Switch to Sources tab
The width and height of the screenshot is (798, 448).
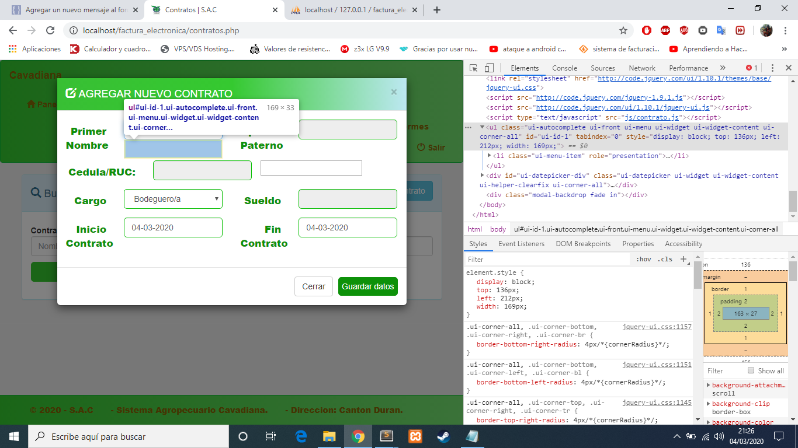pyautogui.click(x=602, y=68)
